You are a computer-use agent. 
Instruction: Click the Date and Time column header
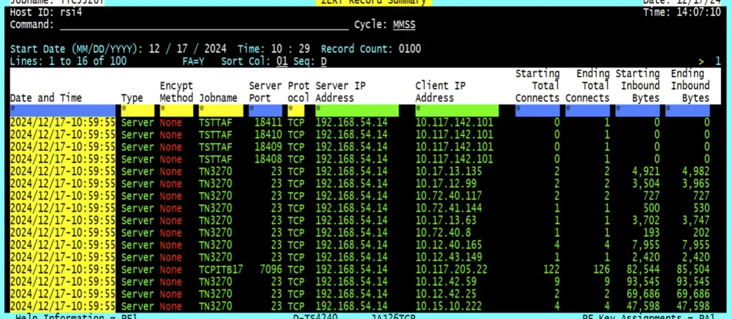pyautogui.click(x=46, y=98)
